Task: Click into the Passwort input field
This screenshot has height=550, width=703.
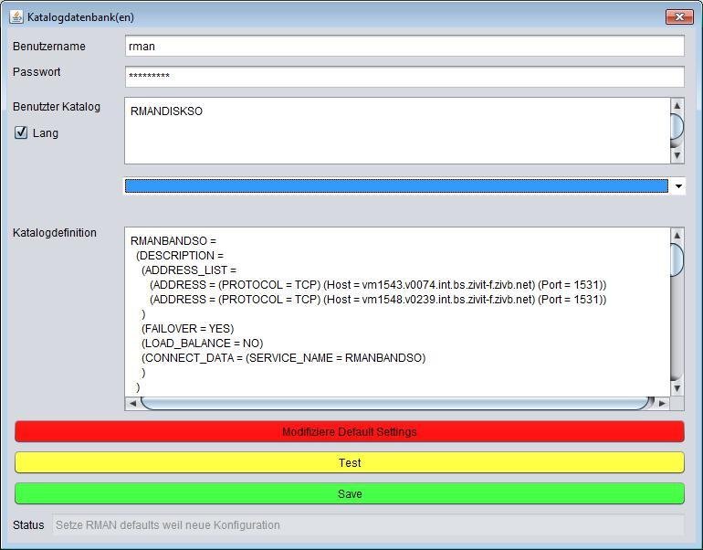Action: pyautogui.click(x=404, y=76)
